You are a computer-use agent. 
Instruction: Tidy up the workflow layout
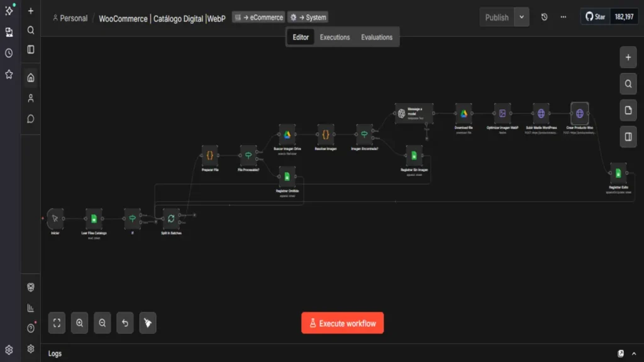point(147,322)
